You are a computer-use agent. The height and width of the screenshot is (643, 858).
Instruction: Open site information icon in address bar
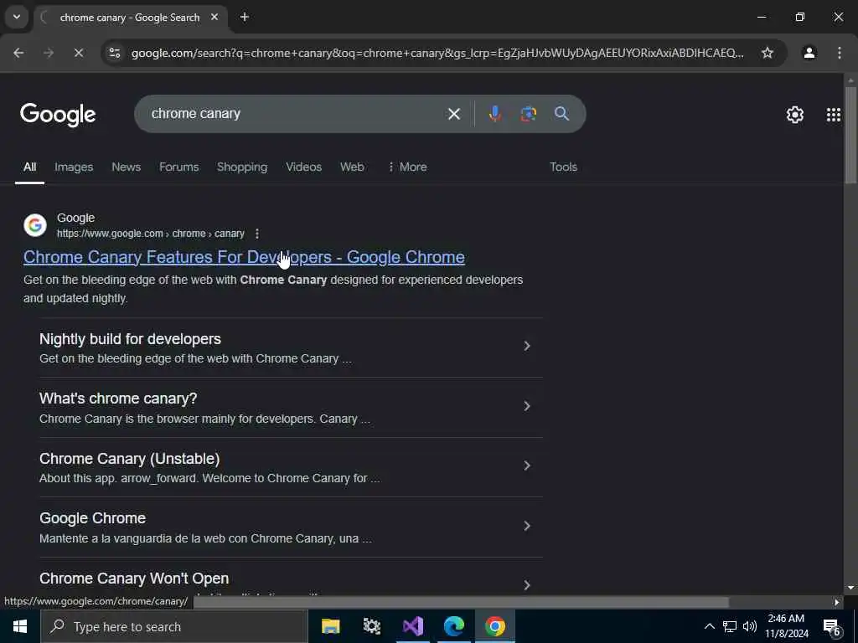(115, 53)
